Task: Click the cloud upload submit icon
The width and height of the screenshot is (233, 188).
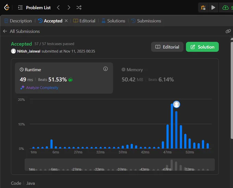Action: (x=225, y=8)
